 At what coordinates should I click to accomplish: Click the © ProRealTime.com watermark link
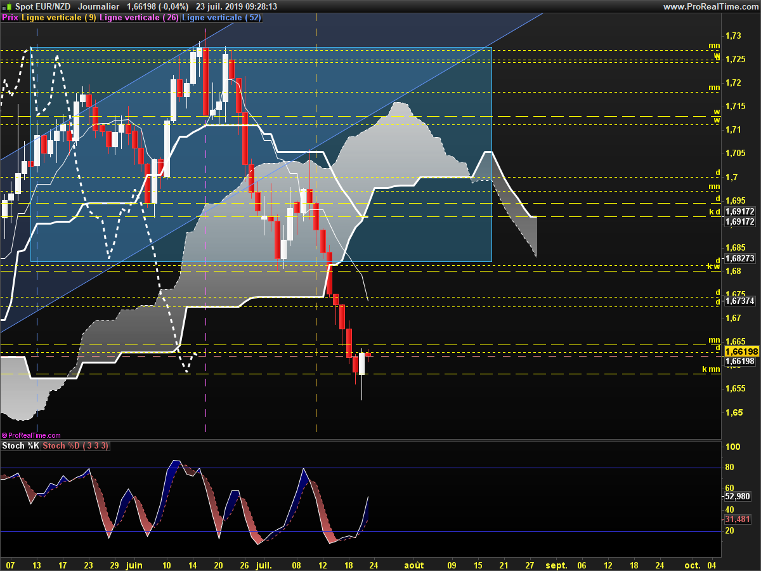coord(31,435)
